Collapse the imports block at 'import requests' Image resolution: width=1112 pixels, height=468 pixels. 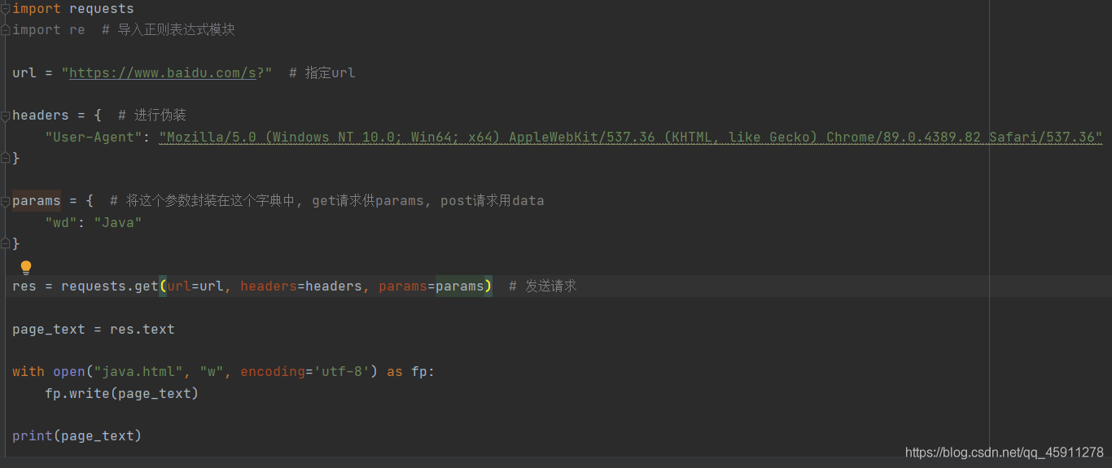tap(6, 8)
